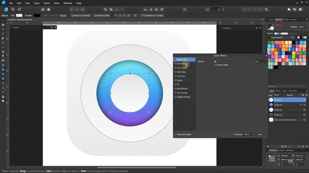Click the Layer Effects fx icon below layers
The image size is (309, 173).
[x=290, y=147]
